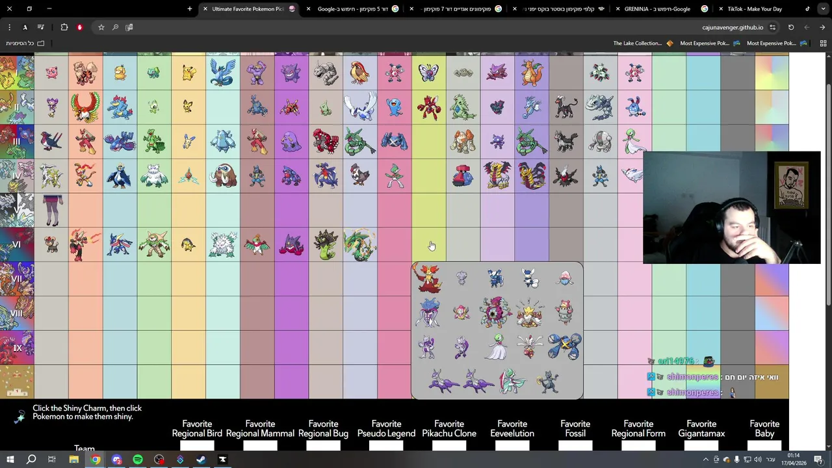Click Greninja in the generation VI row
Screen dimensions: 832x468
[120, 245]
